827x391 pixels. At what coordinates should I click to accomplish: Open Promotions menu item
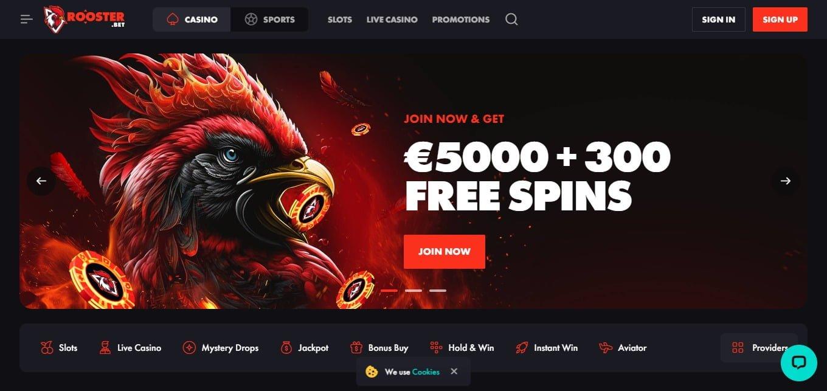pos(460,19)
